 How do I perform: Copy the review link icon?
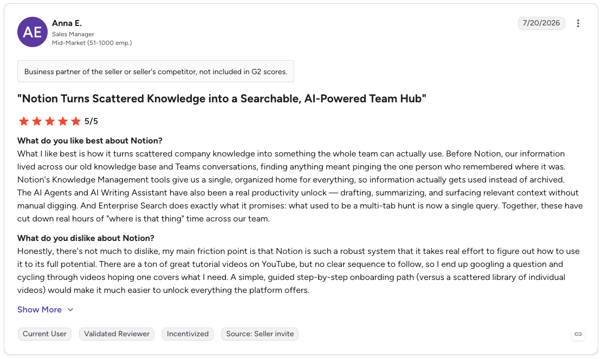click(578, 334)
